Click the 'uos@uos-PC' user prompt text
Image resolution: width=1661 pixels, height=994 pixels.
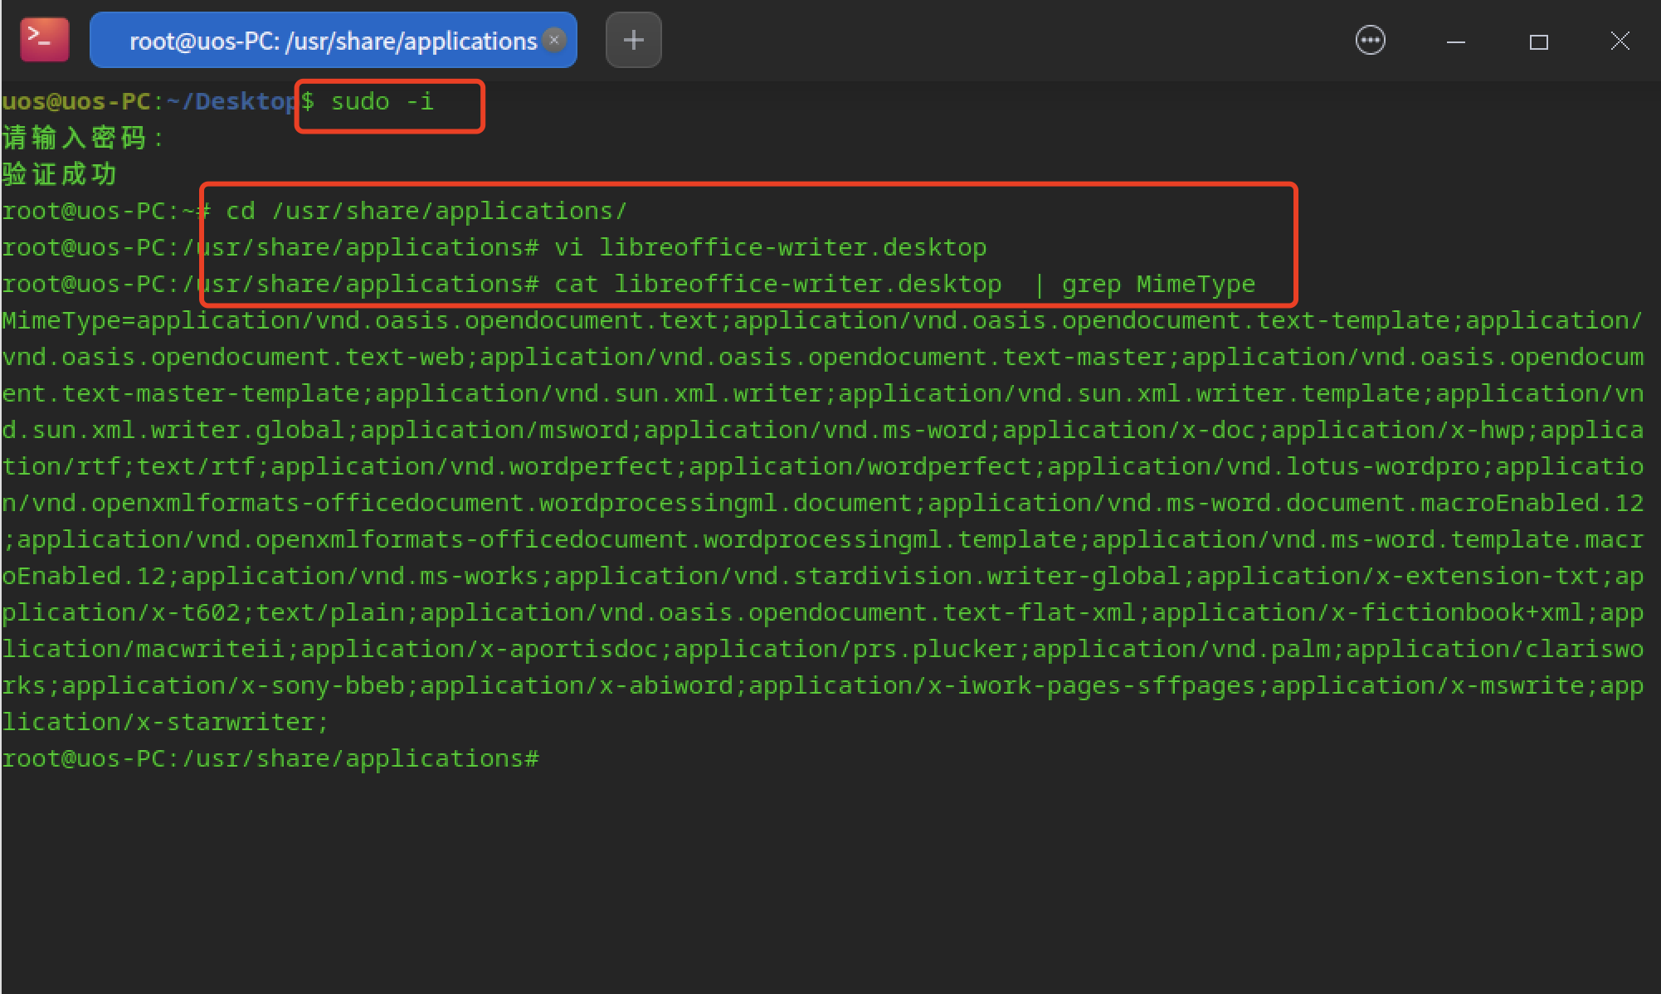[75, 102]
